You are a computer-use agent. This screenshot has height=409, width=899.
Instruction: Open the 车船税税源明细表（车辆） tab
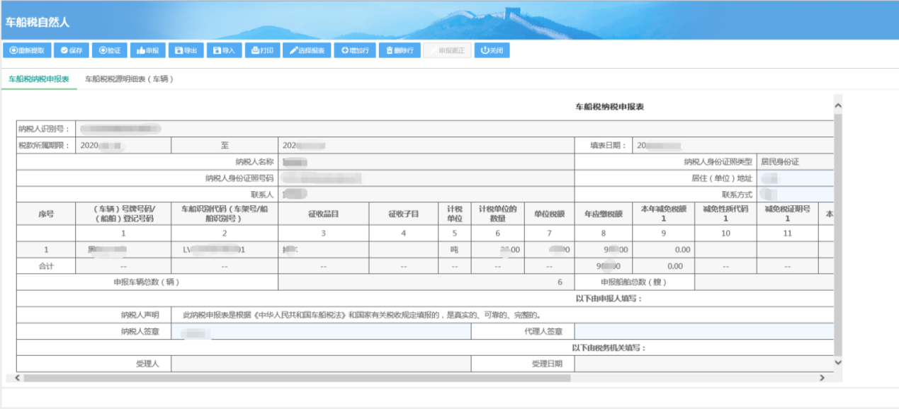click(129, 79)
